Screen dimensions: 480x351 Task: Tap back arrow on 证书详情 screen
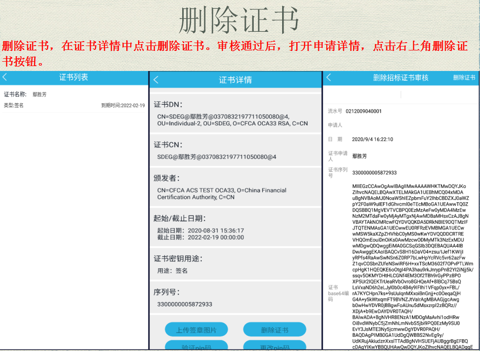pyautogui.click(x=156, y=80)
